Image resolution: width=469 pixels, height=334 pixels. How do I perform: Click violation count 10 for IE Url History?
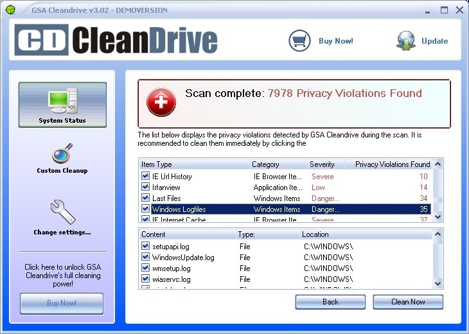click(423, 177)
